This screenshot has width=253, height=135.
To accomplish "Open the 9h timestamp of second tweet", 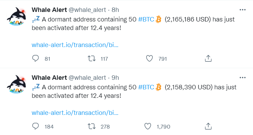I will (115, 78).
